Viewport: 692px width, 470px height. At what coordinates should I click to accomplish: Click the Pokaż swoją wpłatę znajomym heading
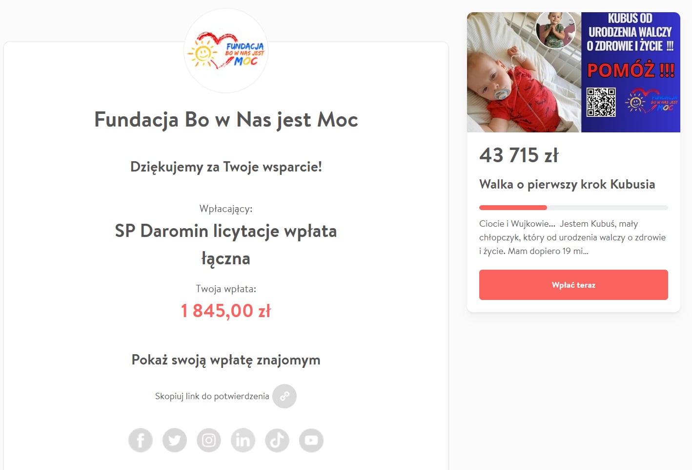pyautogui.click(x=226, y=360)
